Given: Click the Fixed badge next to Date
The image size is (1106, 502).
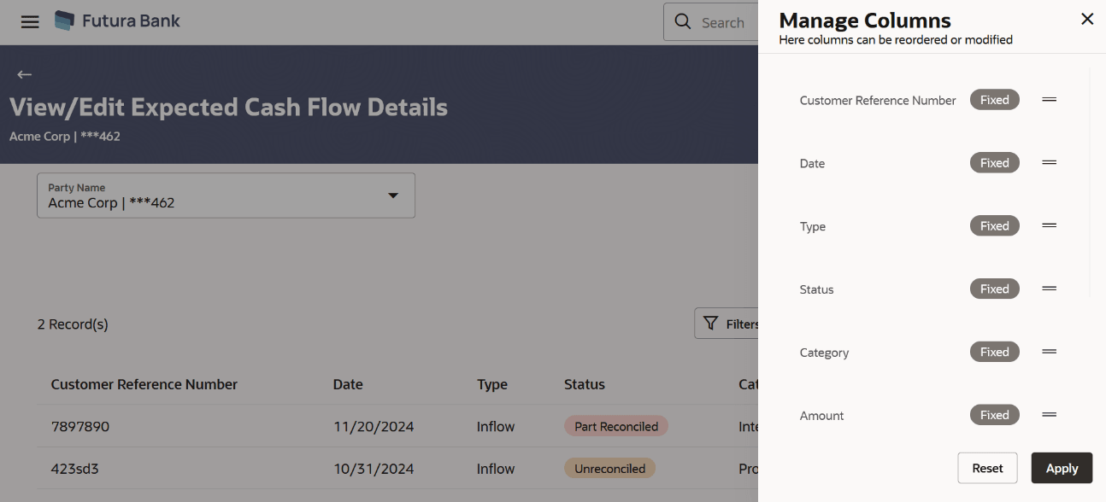Looking at the screenshot, I should pyautogui.click(x=994, y=163).
